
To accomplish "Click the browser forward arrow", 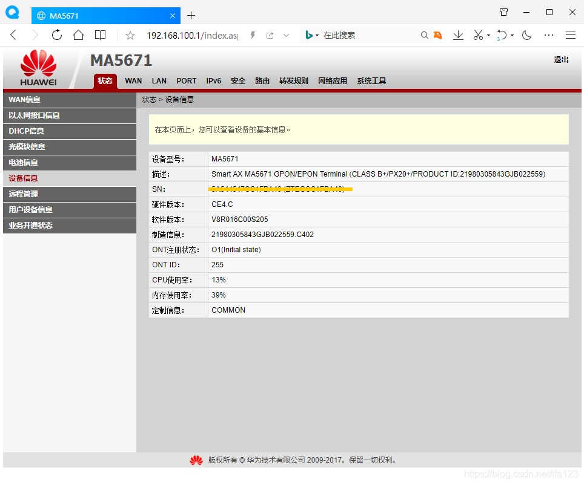I will click(35, 35).
